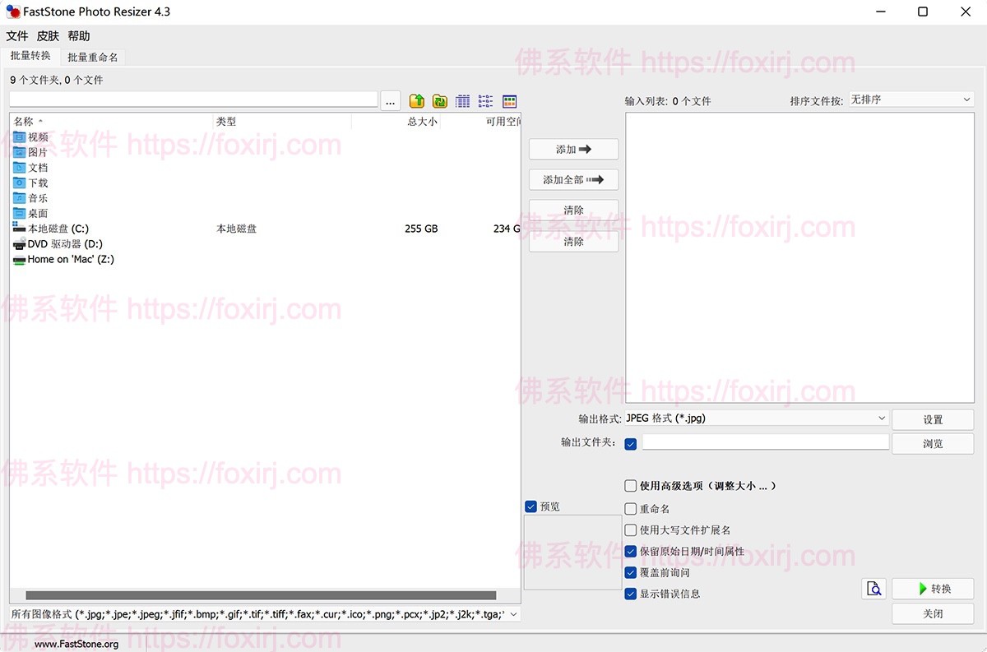Open the 皮肤 menu

click(48, 36)
